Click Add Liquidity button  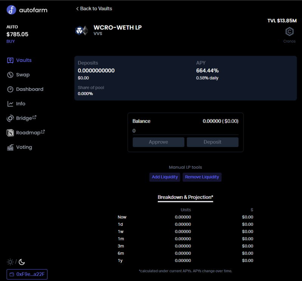pyautogui.click(x=165, y=177)
